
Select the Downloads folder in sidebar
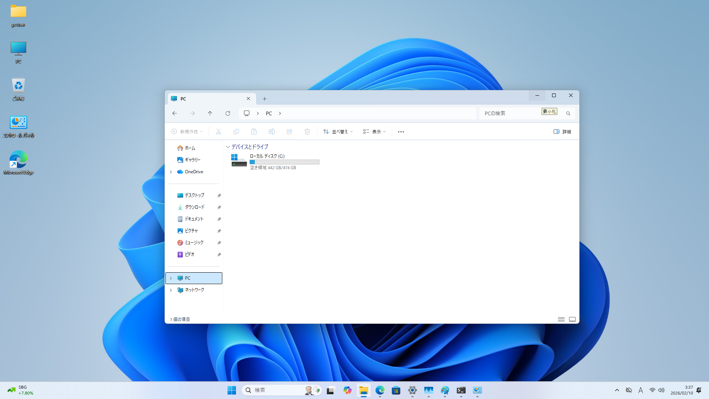[195, 207]
